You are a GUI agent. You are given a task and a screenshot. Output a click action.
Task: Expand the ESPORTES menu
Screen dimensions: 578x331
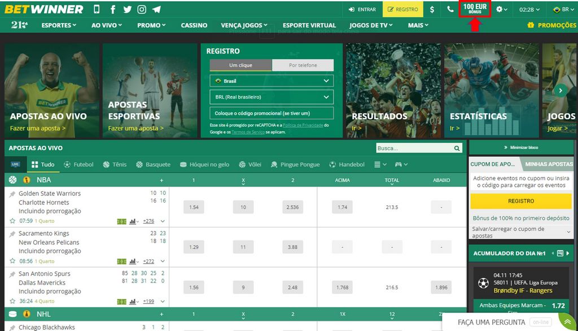(x=59, y=25)
